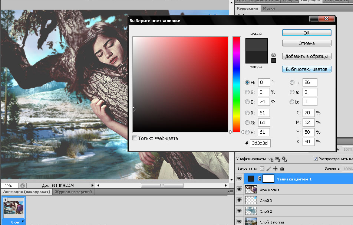
Task: Click the current color swatch labeled текущ
Action: [257, 57]
